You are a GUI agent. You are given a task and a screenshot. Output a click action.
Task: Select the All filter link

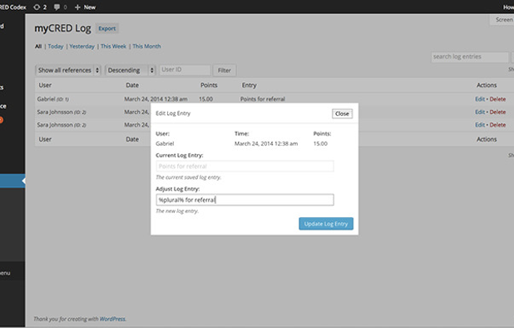pos(38,47)
